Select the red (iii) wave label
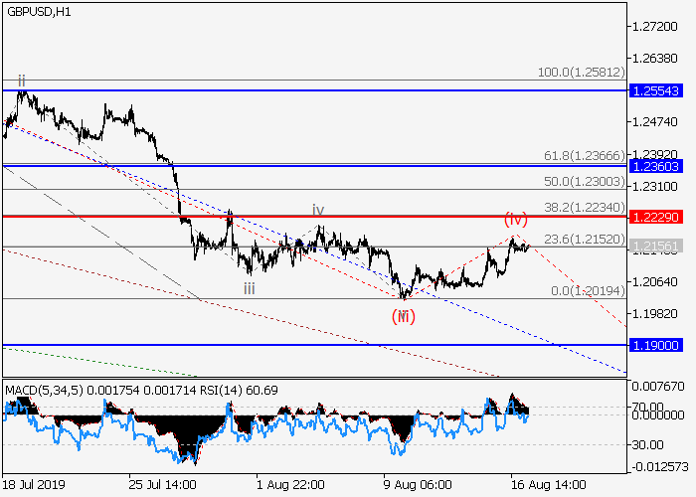The image size is (696, 497). tap(403, 316)
